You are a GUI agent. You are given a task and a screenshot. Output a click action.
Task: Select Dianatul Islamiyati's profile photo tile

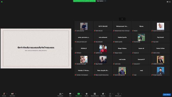(x=84, y=60)
